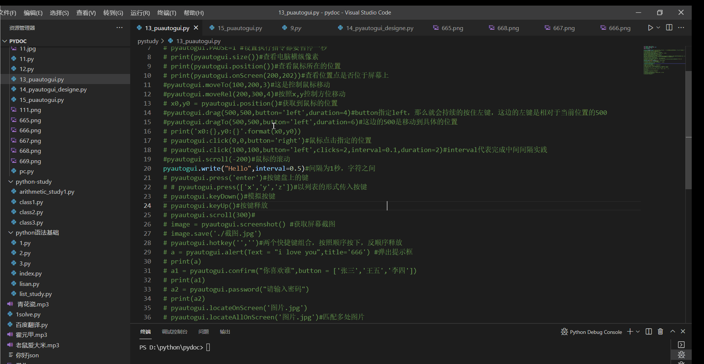Click 13_puautogui.py in the breadcrumb
Image resolution: width=704 pixels, height=364 pixels.
click(198, 41)
